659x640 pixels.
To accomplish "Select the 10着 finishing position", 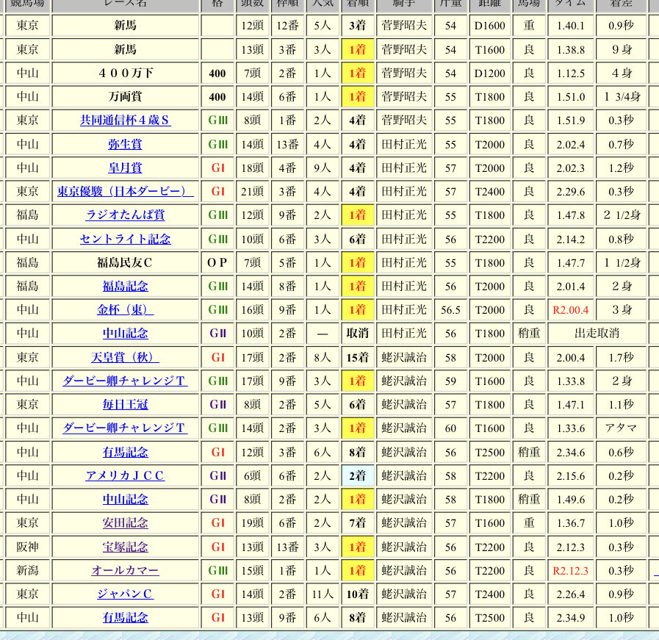I will tap(358, 594).
